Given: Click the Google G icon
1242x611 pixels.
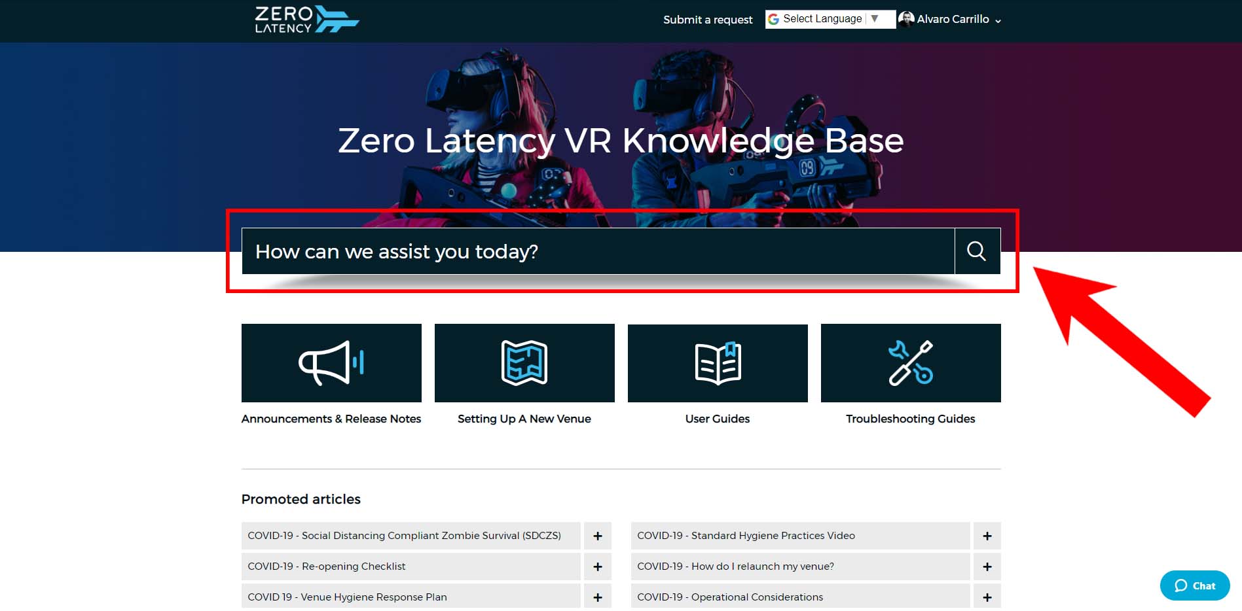Looking at the screenshot, I should tap(773, 19).
